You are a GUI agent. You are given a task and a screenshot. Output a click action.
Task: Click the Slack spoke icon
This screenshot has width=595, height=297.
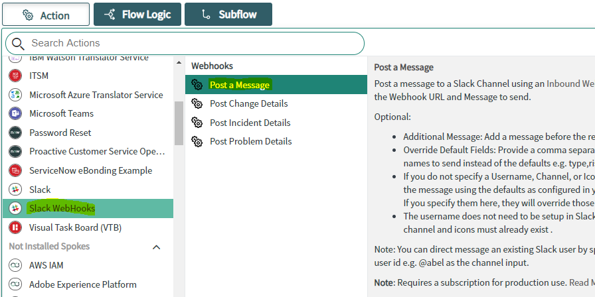pos(15,189)
